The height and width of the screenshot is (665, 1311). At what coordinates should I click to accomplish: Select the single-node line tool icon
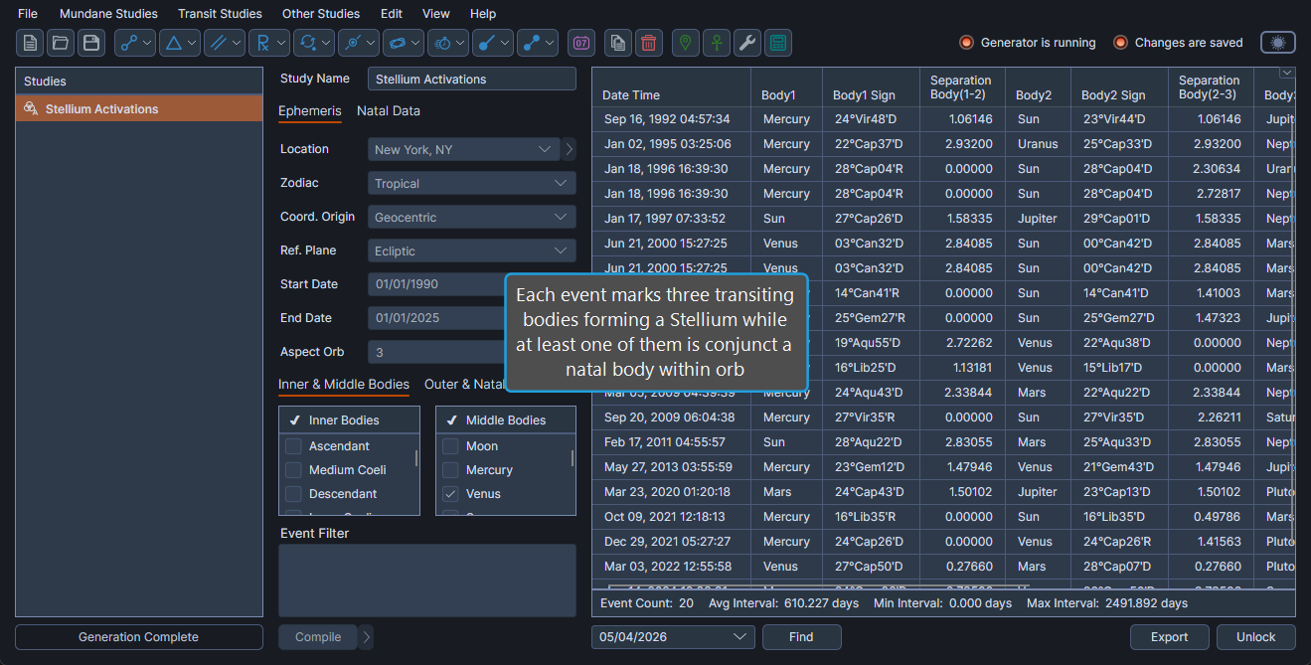487,43
